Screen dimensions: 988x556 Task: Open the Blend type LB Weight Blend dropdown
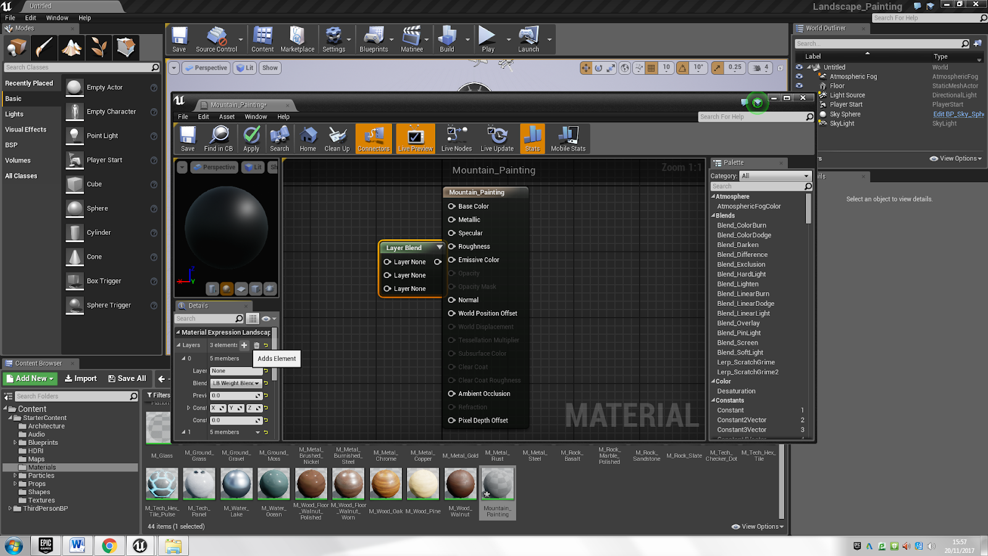pos(237,383)
